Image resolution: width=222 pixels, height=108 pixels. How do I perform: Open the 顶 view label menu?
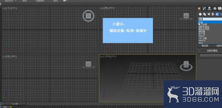tap(8, 8)
